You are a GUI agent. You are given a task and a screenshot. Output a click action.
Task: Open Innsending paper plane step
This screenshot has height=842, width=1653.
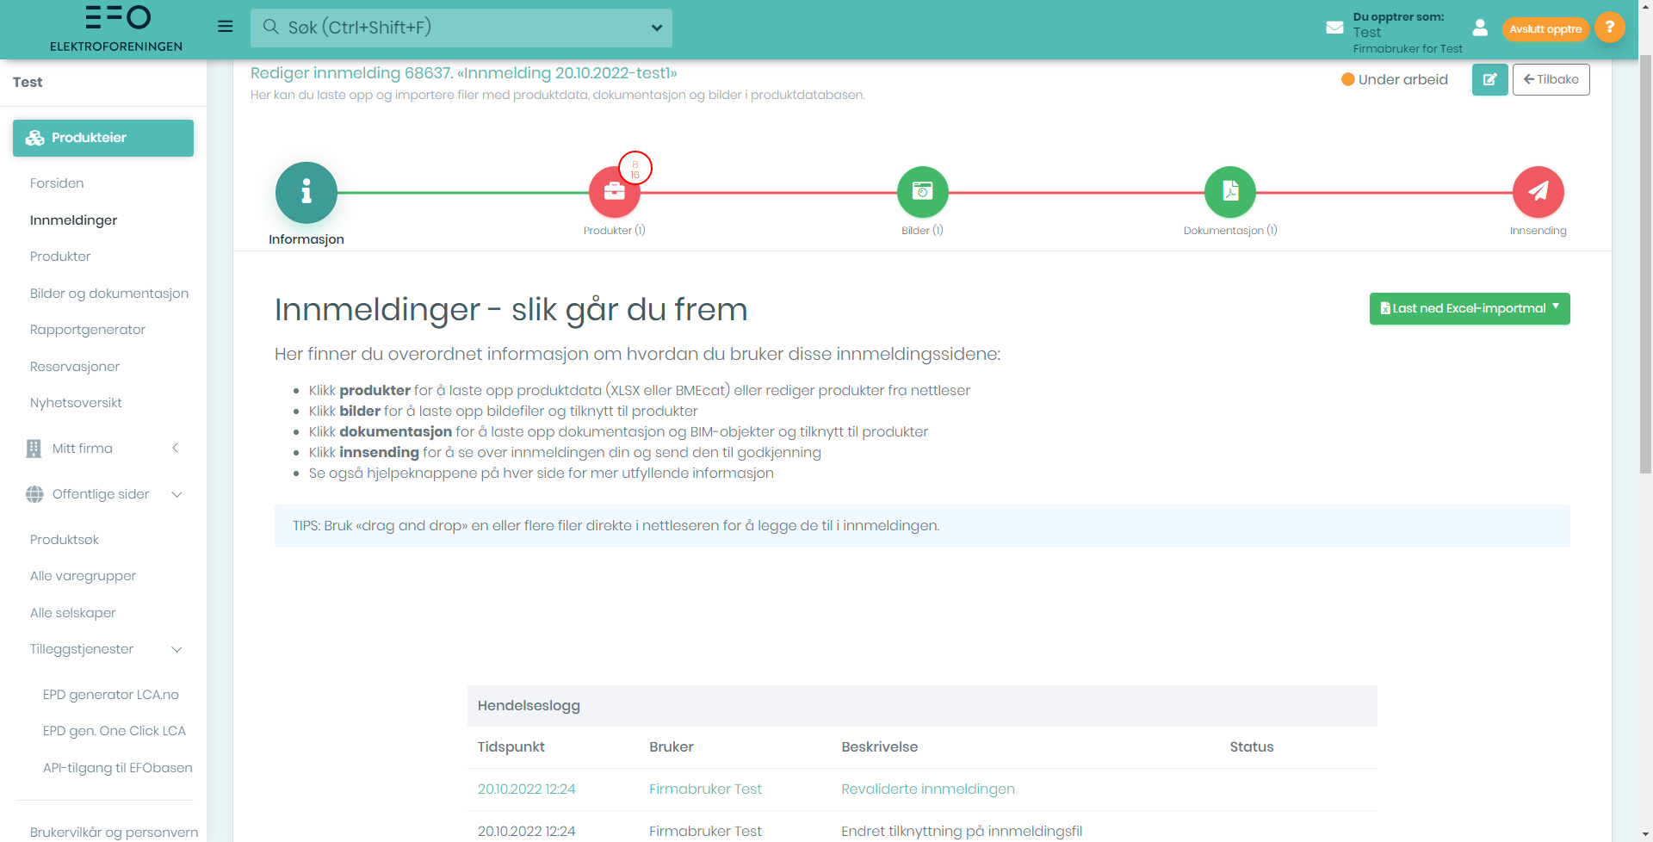[x=1538, y=192]
